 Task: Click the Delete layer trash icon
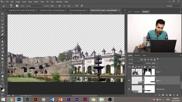coord(177,95)
